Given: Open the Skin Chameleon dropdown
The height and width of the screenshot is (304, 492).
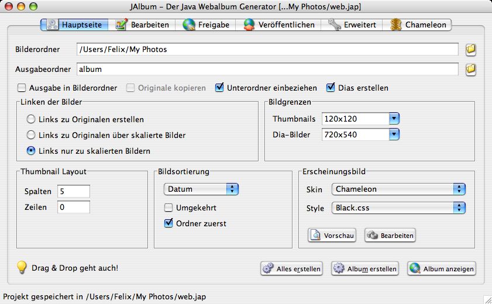Looking at the screenshot, I should [x=398, y=189].
